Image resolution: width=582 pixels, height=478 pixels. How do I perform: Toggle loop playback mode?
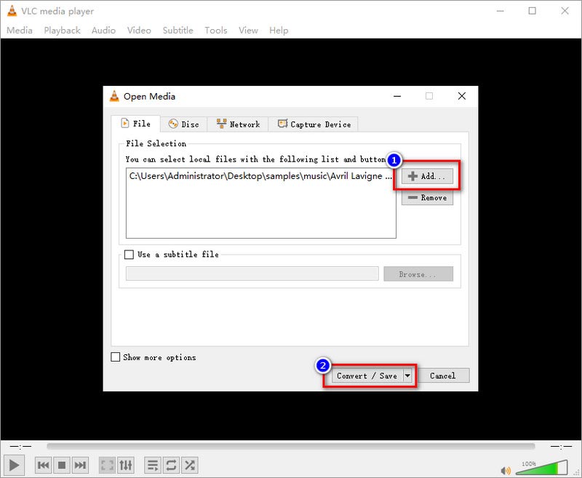point(171,465)
